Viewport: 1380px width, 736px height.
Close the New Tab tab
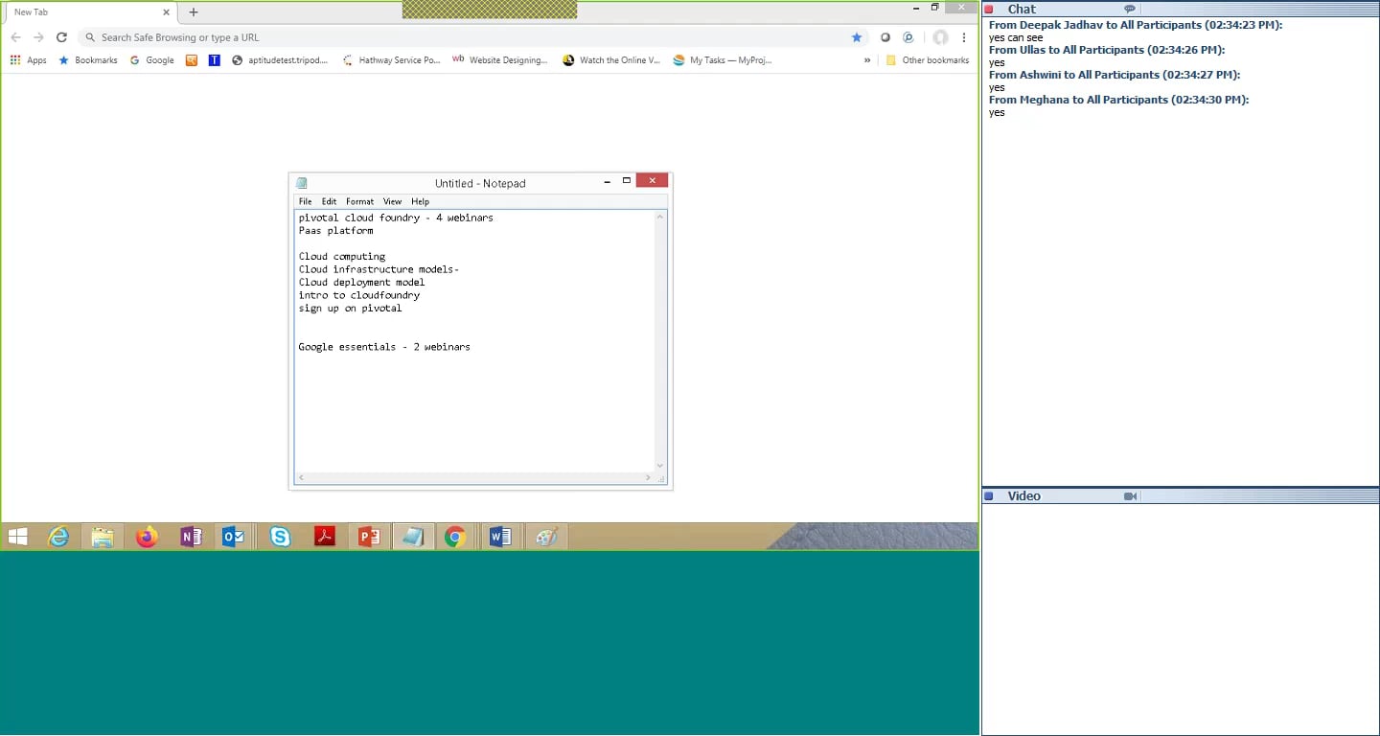[x=166, y=12]
